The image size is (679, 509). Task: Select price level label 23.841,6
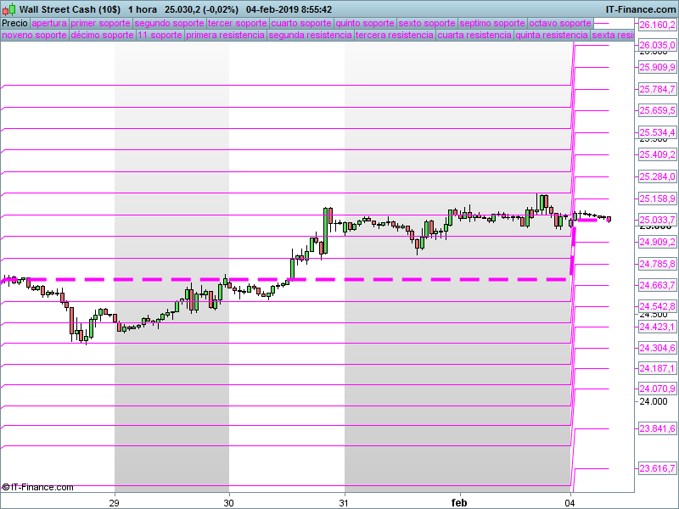[x=657, y=428]
